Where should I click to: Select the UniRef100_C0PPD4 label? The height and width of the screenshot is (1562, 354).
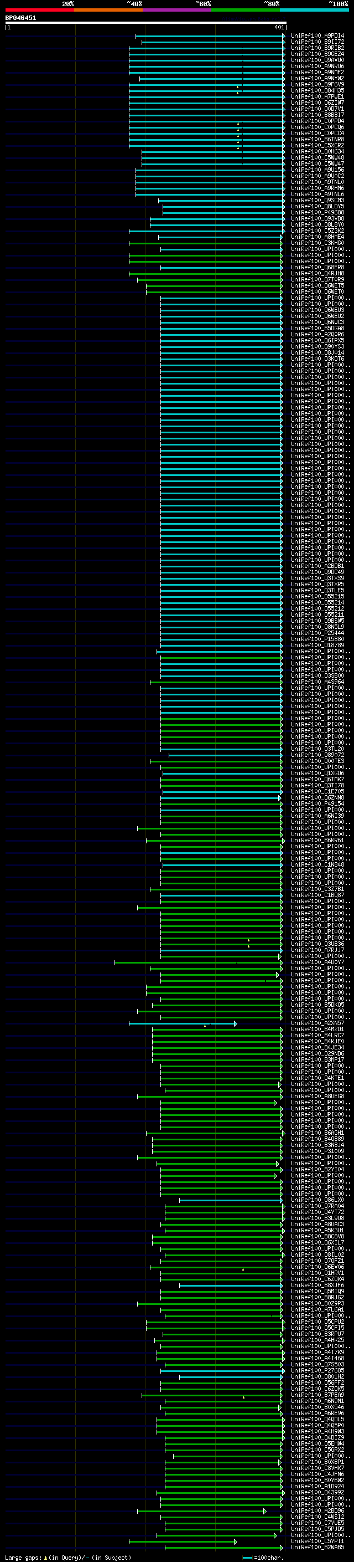pos(317,121)
